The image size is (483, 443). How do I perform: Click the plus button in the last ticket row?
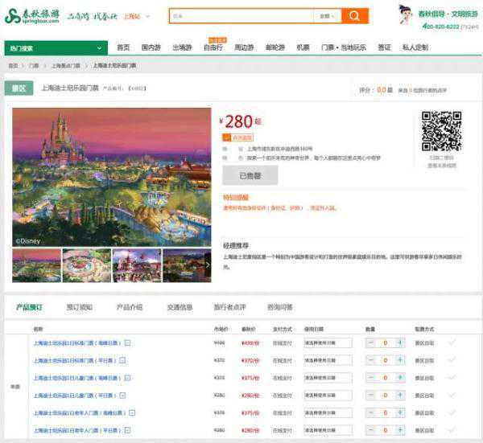400,431
